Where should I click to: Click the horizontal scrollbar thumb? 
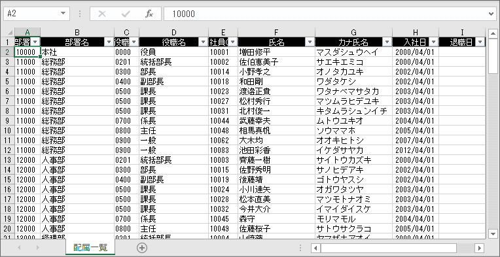coord(389,248)
